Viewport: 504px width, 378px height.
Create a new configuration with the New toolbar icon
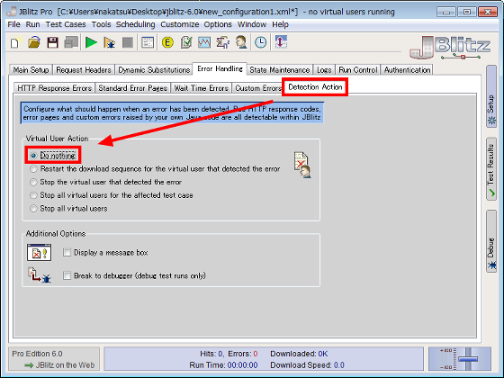[15, 42]
